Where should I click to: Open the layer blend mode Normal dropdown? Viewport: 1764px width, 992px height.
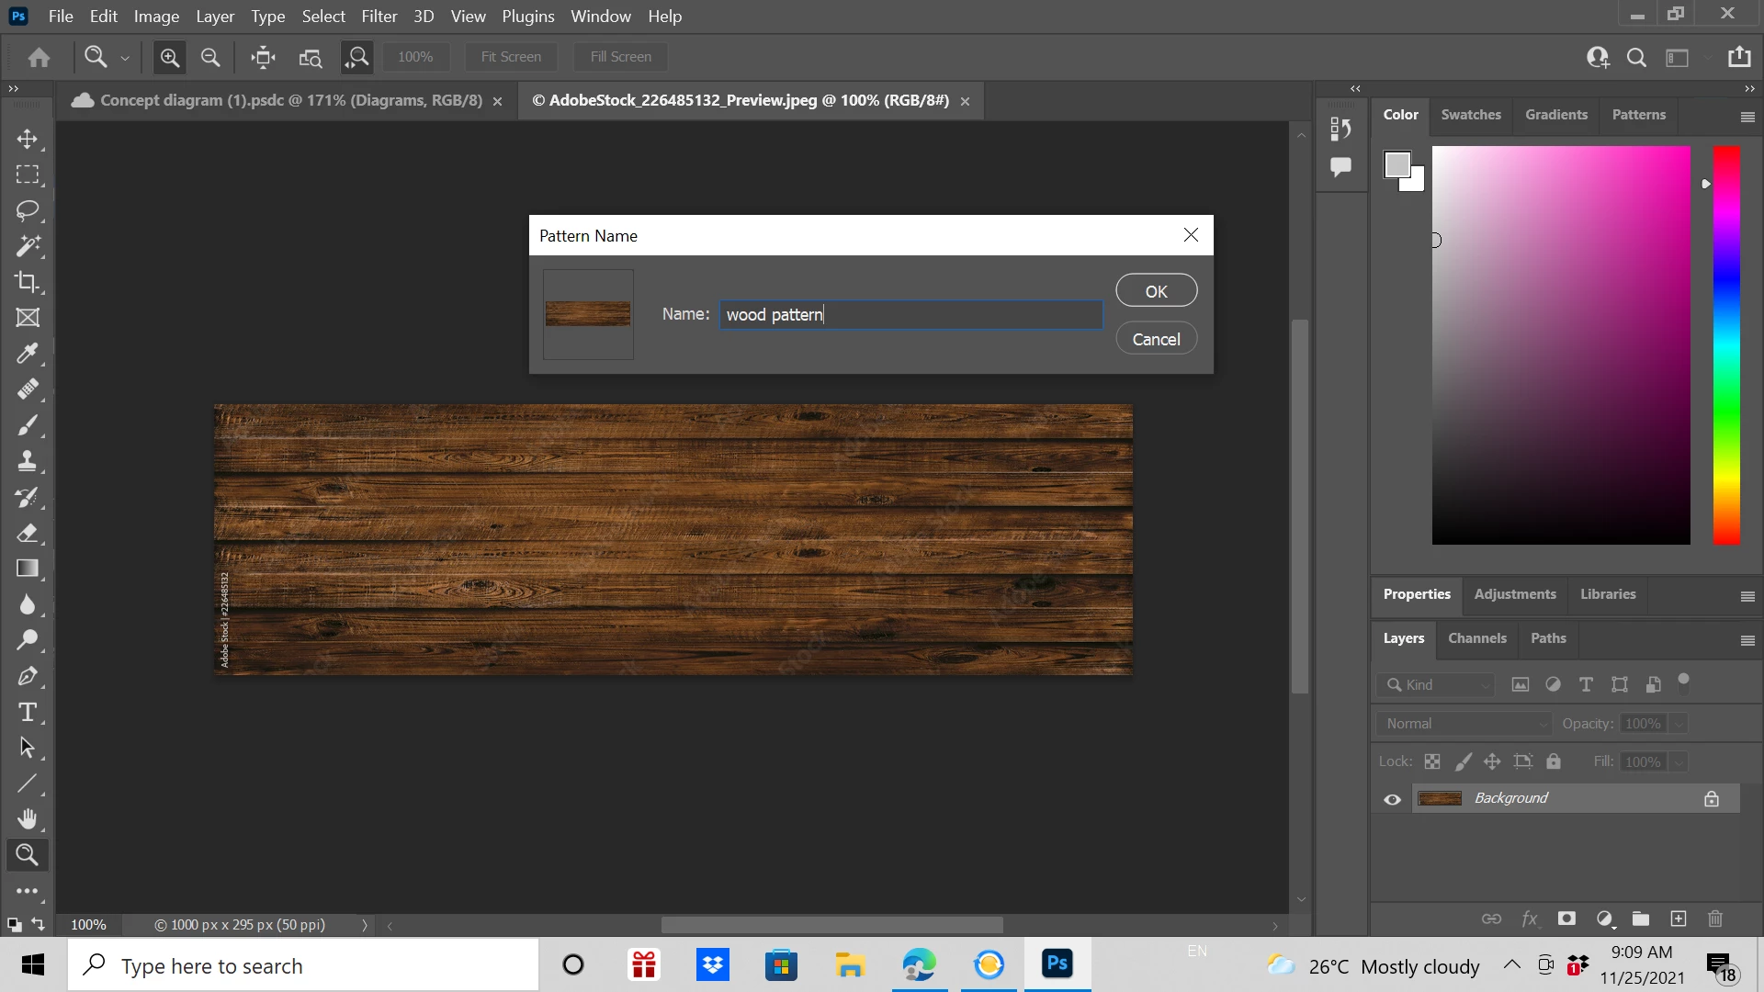coord(1464,724)
